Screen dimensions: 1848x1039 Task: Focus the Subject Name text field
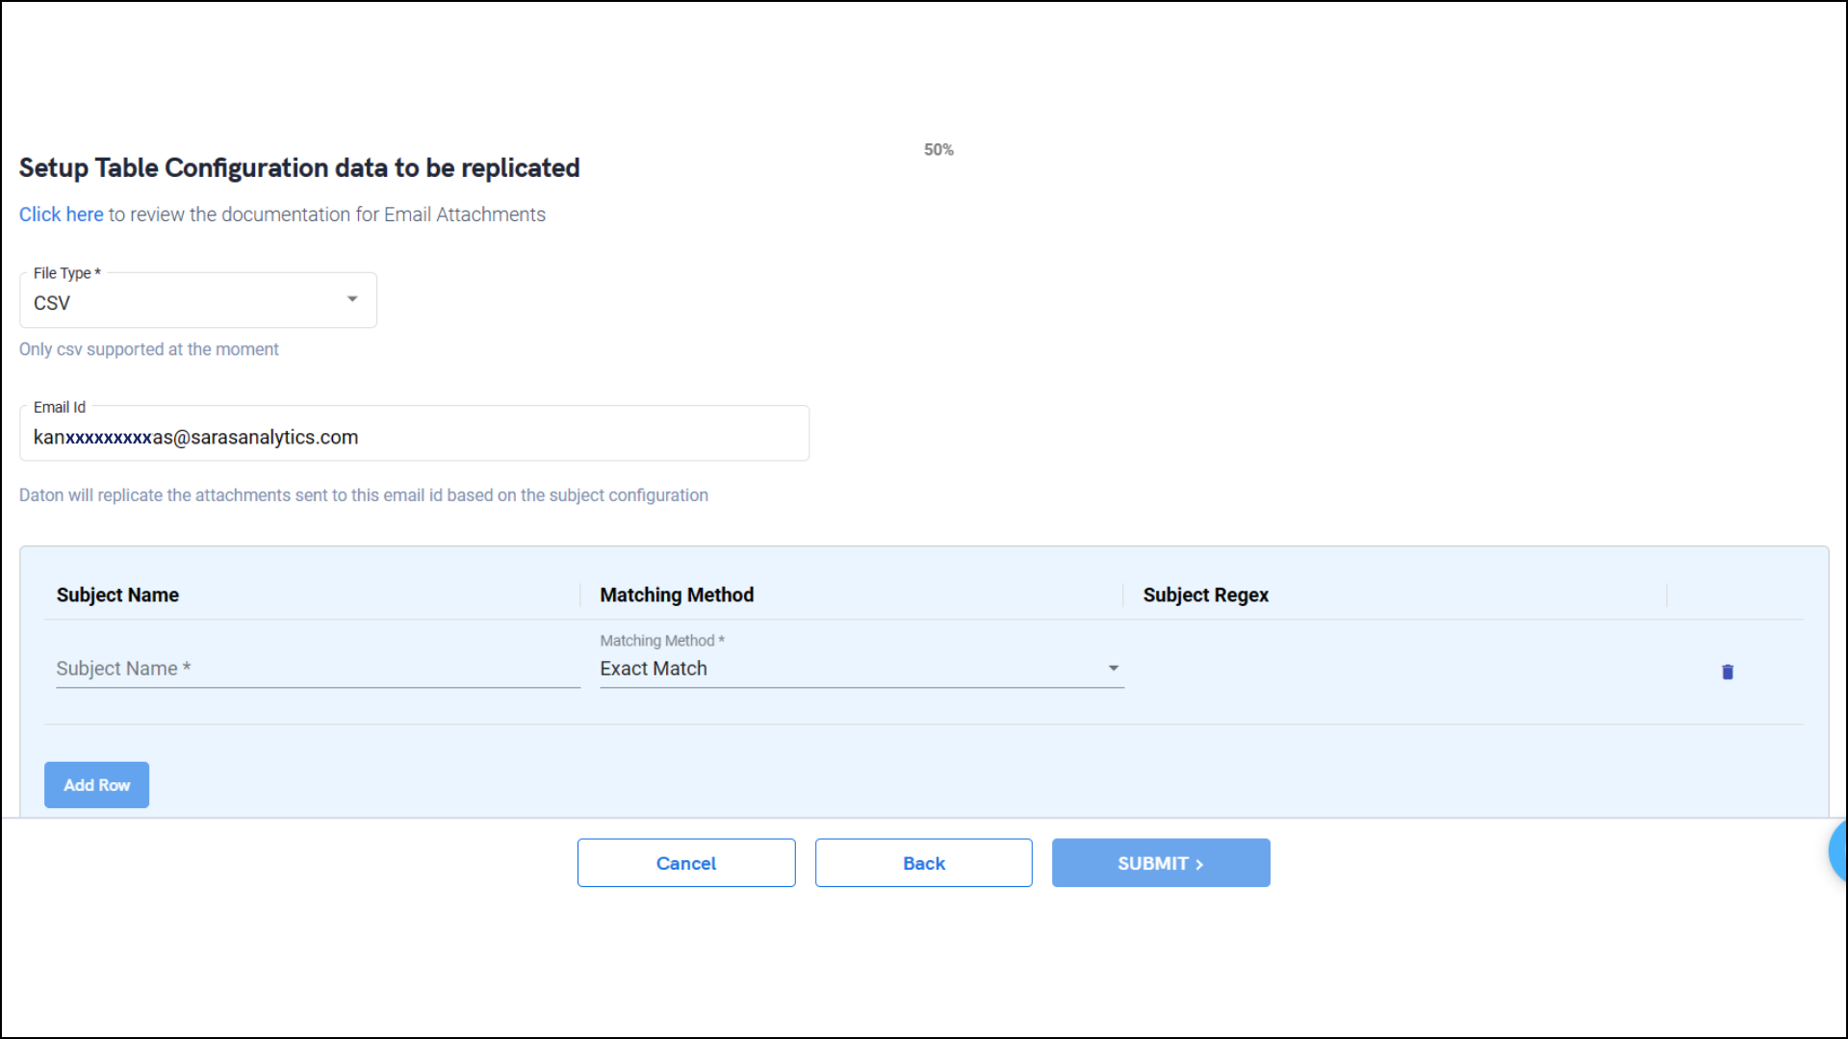(x=318, y=669)
